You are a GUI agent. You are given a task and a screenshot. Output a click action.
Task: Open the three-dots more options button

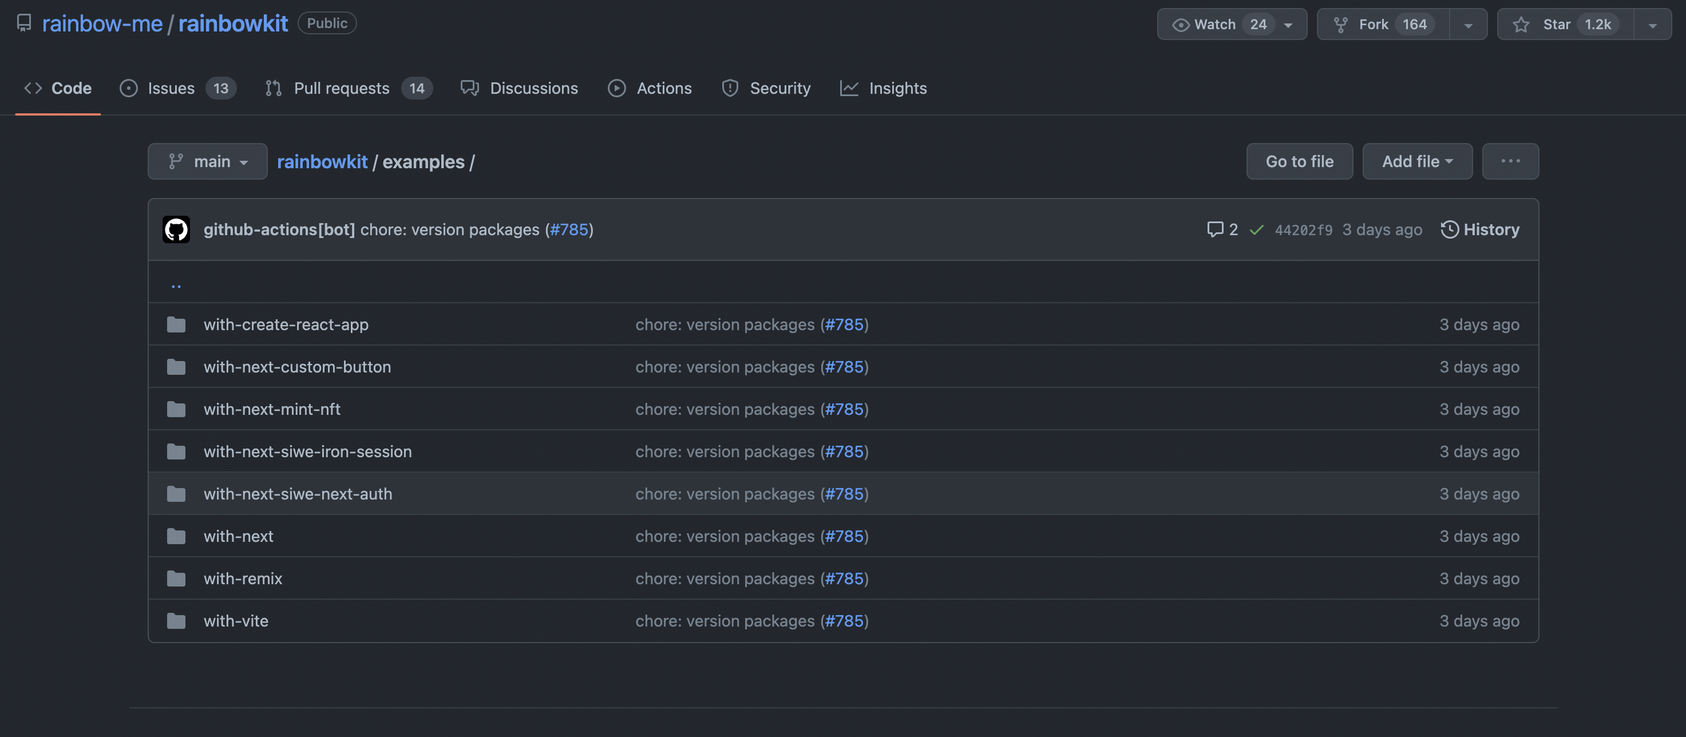coord(1510,161)
